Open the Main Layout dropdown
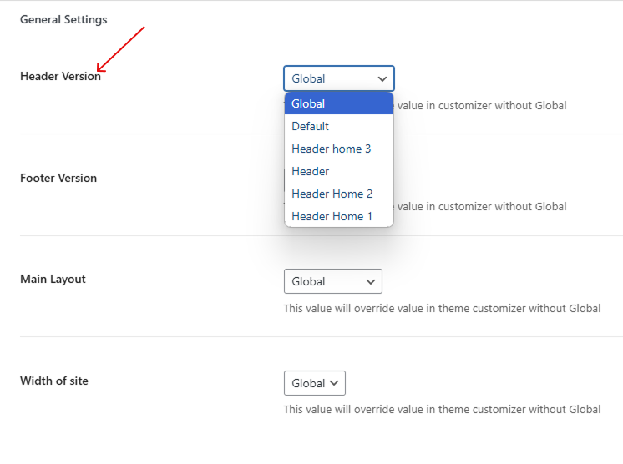This screenshot has height=464, width=623. pos(332,281)
